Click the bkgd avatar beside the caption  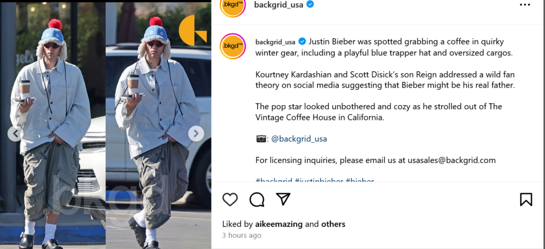tap(233, 46)
